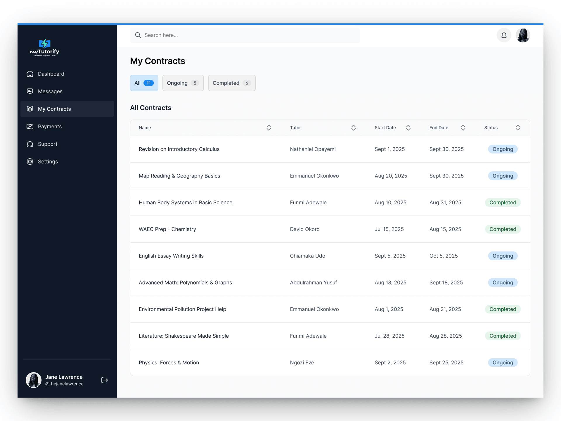Click the notification bell icon
The width and height of the screenshot is (561, 421).
tap(504, 35)
